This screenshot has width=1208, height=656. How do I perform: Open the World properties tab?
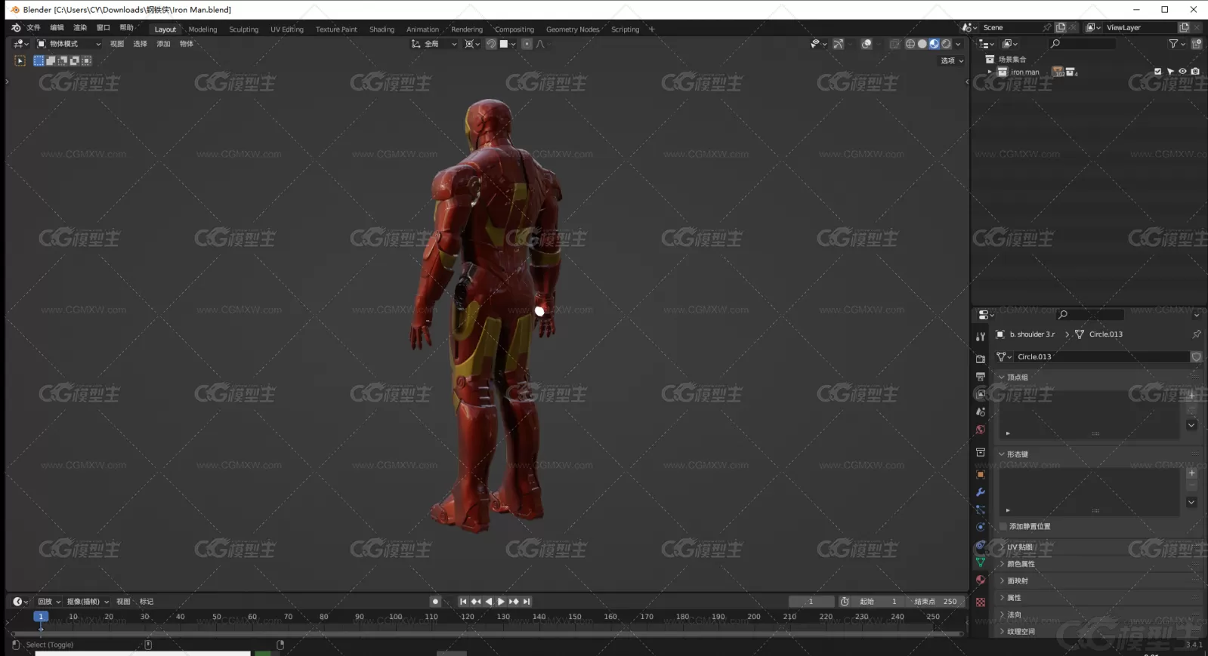point(981,430)
